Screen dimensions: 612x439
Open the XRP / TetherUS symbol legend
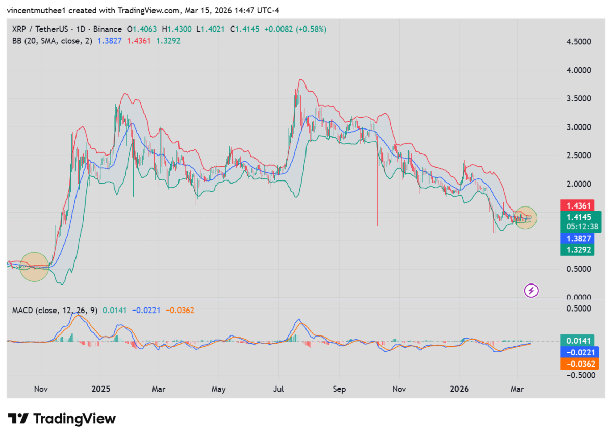(x=66, y=30)
